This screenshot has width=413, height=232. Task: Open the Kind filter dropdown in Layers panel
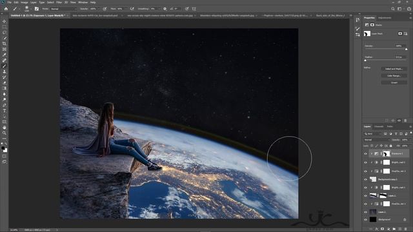tap(372, 133)
